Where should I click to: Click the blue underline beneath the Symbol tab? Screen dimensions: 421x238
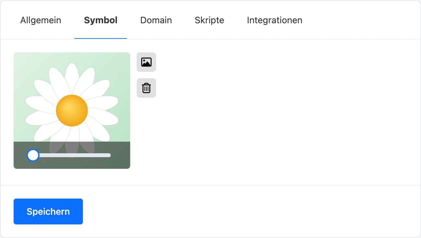[x=101, y=38]
